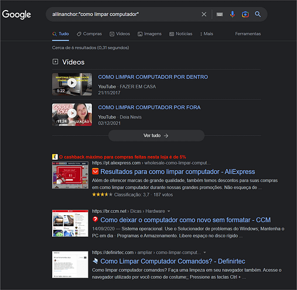Open COMO LIMPAR COMPUTADOR POR DENTRO link

coord(153,77)
